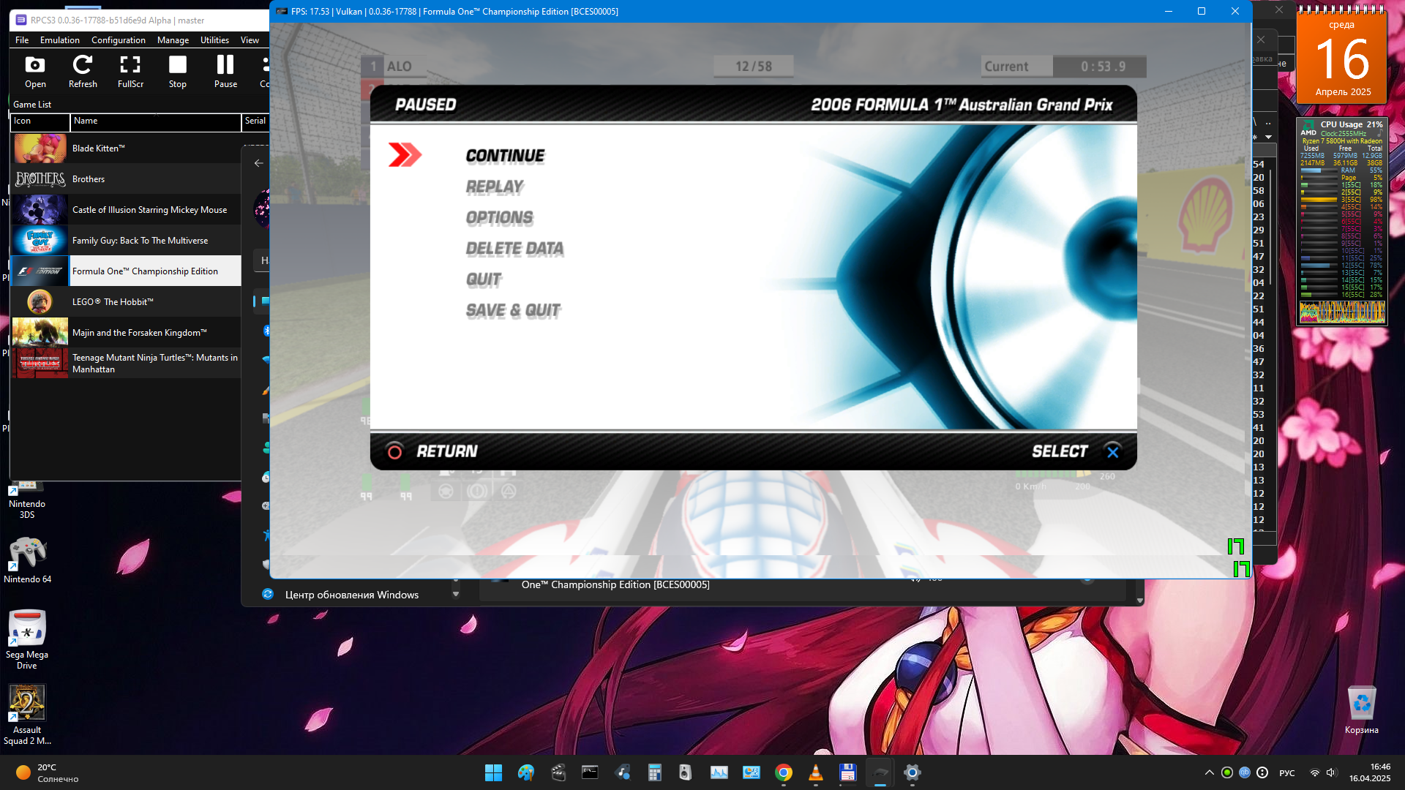Select Formula One Championship Edition row
The height and width of the screenshot is (790, 1405).
(126, 271)
